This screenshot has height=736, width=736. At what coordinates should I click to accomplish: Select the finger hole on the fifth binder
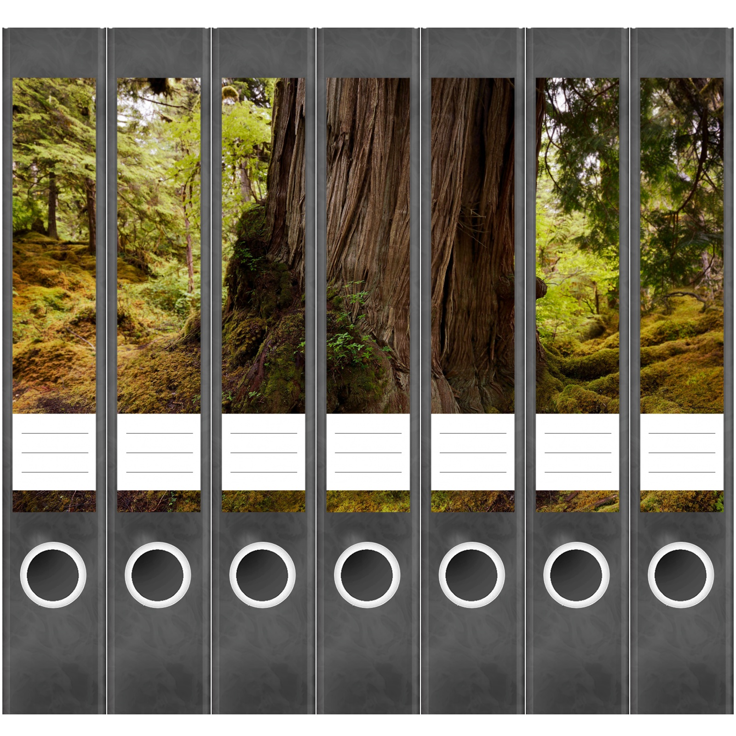471,575
